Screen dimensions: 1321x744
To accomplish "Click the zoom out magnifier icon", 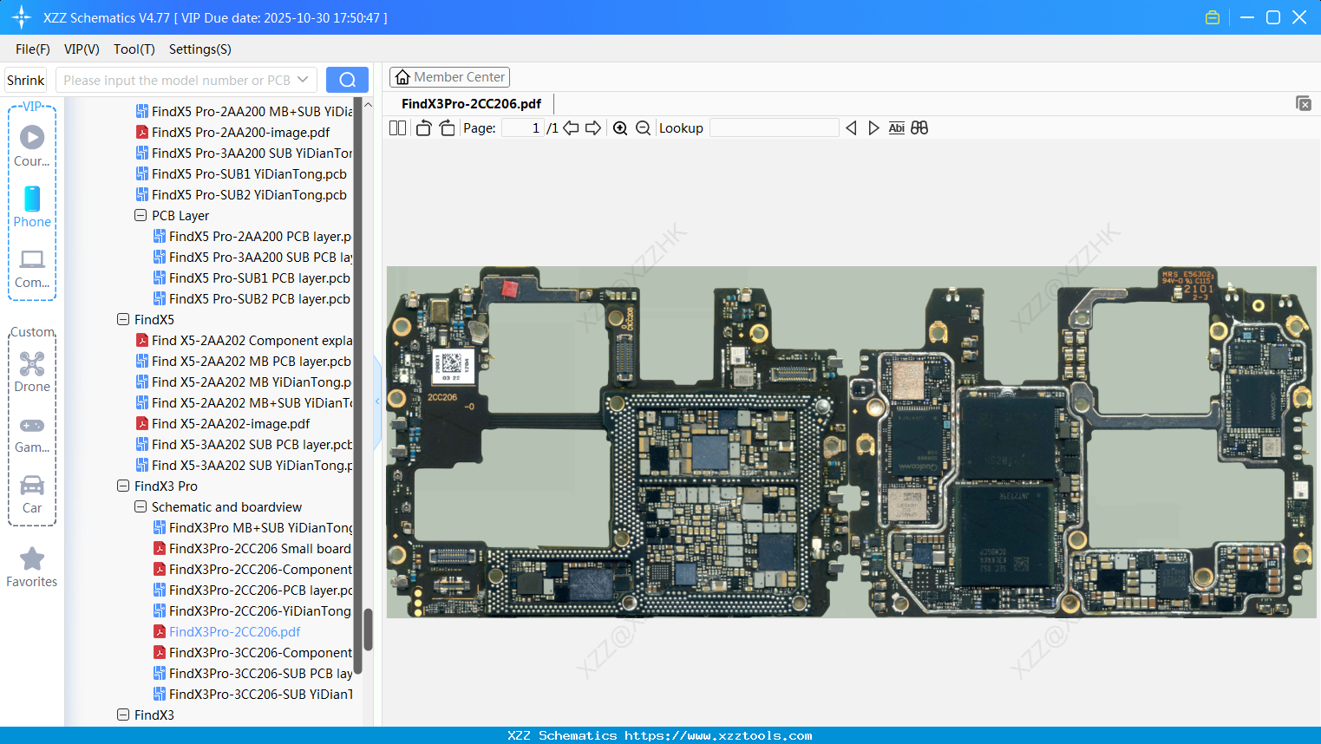I will pyautogui.click(x=643, y=128).
